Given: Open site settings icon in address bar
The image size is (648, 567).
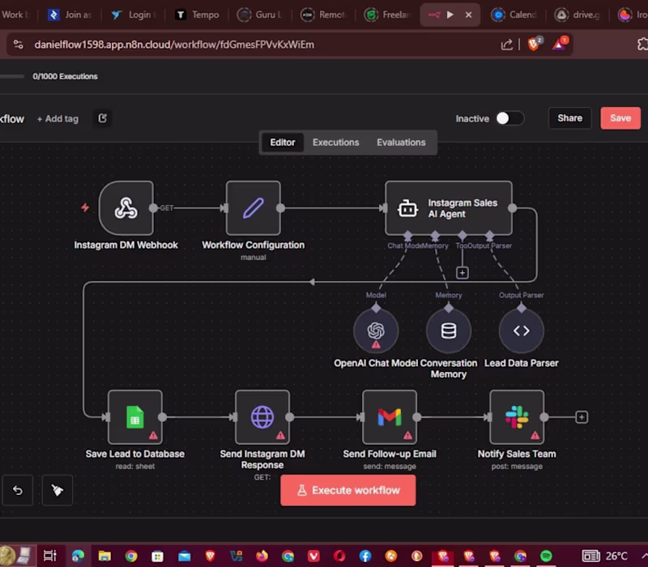Looking at the screenshot, I should 18,45.
